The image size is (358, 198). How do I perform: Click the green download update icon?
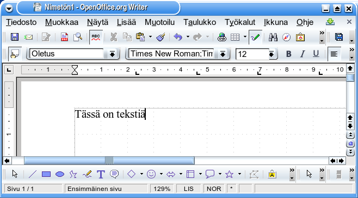click(x=330, y=22)
